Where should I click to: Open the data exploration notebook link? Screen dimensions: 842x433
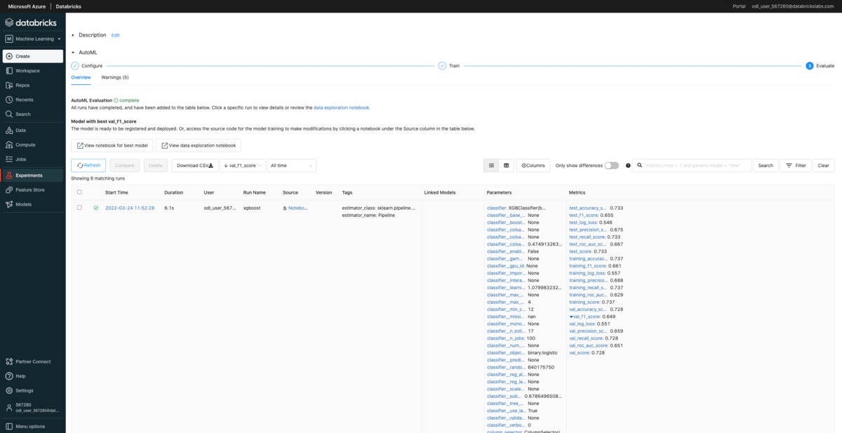(x=341, y=107)
